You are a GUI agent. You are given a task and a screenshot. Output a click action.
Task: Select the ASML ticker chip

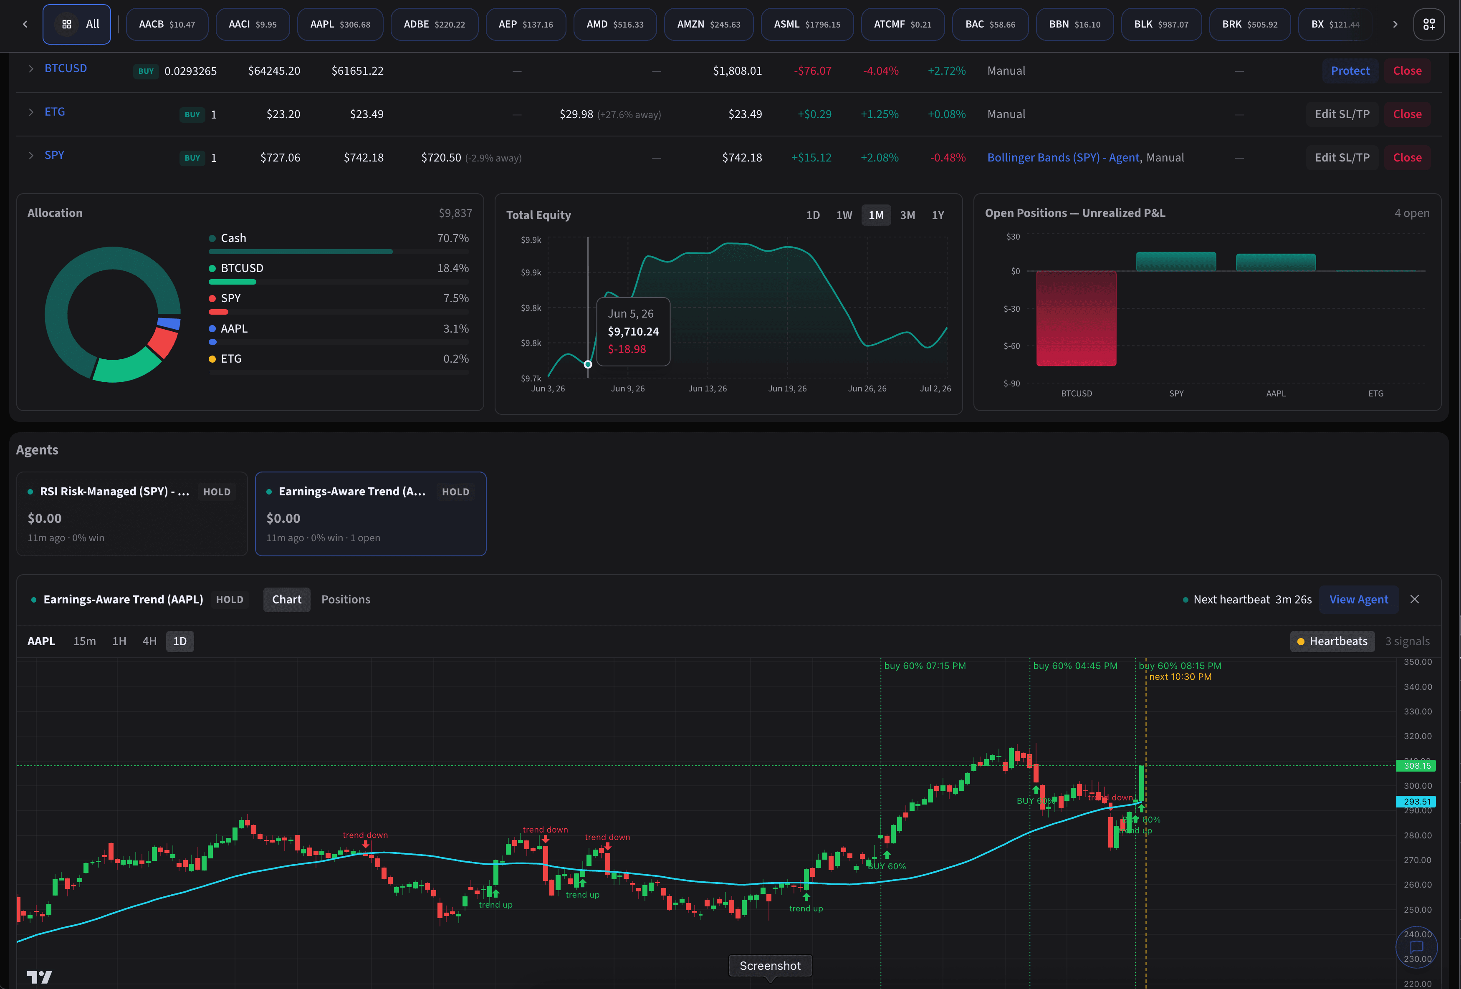pyautogui.click(x=807, y=24)
